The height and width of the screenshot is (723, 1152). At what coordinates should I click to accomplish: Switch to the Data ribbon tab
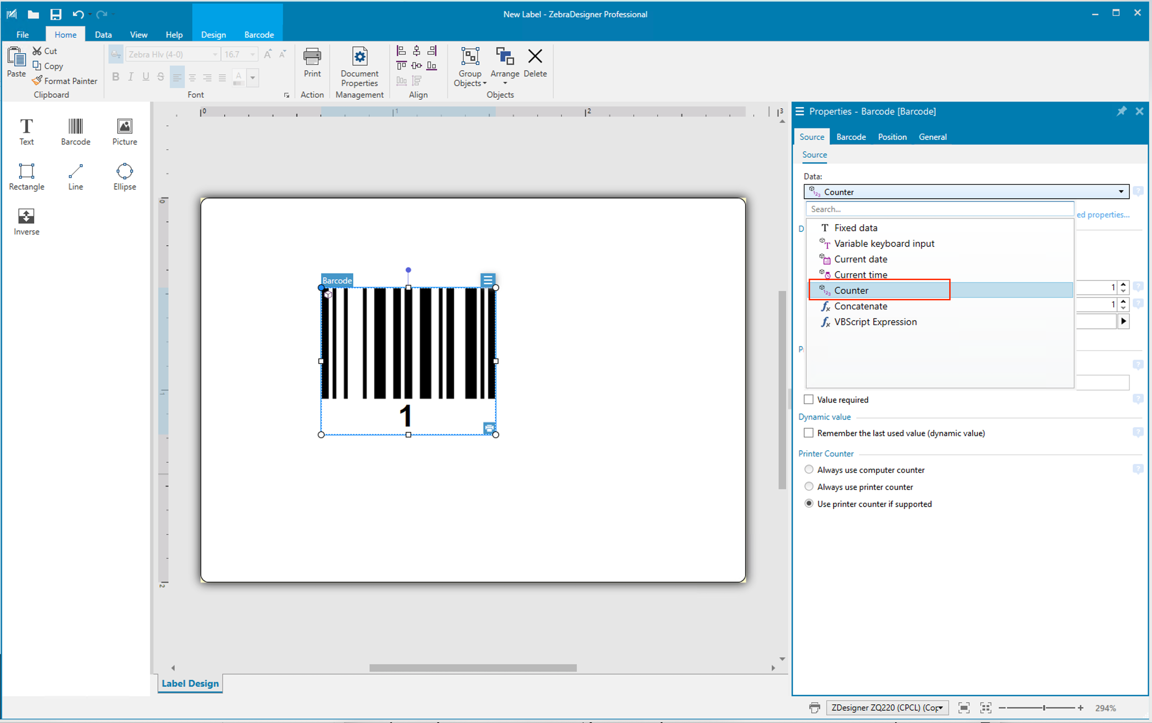click(x=103, y=34)
